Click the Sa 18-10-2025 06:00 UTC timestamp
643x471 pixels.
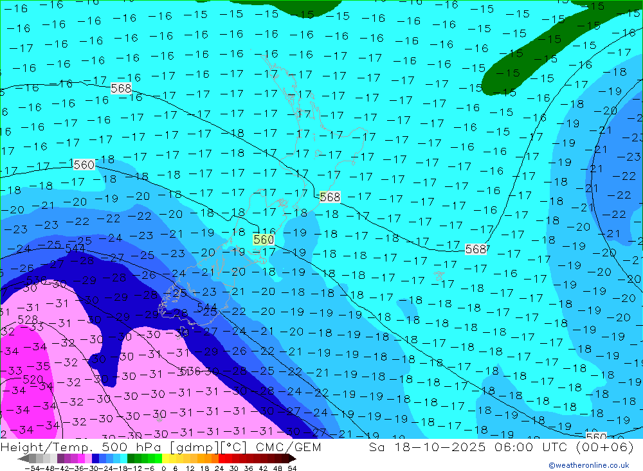point(501,447)
